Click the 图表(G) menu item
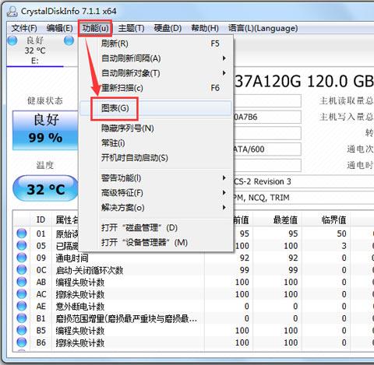The image size is (374, 365). 155,108
